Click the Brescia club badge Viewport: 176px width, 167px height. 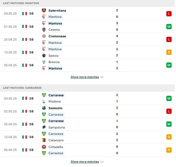(44, 62)
